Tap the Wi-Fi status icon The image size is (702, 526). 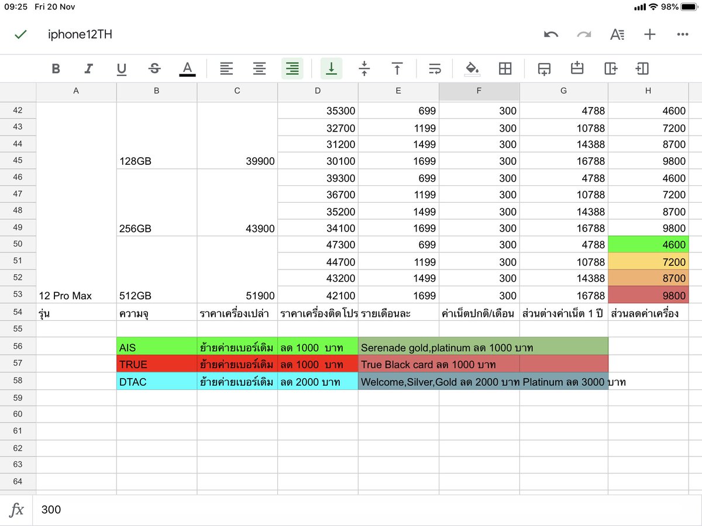tap(653, 7)
